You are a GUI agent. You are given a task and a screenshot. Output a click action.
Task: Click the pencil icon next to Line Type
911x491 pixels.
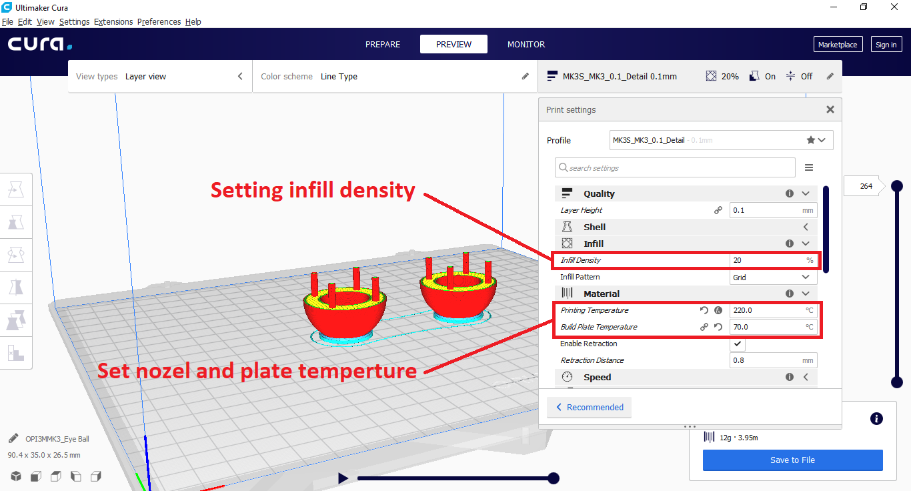(526, 76)
